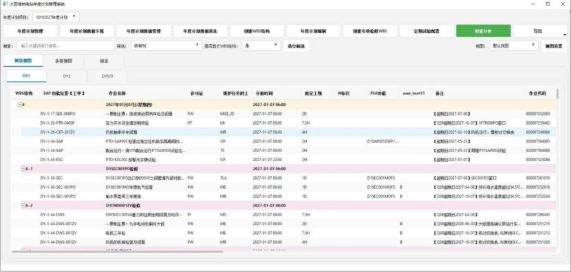The image size is (571, 272).
Task: Click MGE_JD cell in the first task row
Action: (x=227, y=114)
